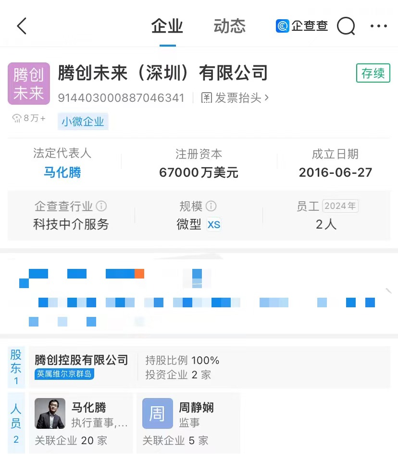This screenshot has width=398, height=460.
Task: Tap the 2人 employee count
Action: (x=326, y=225)
